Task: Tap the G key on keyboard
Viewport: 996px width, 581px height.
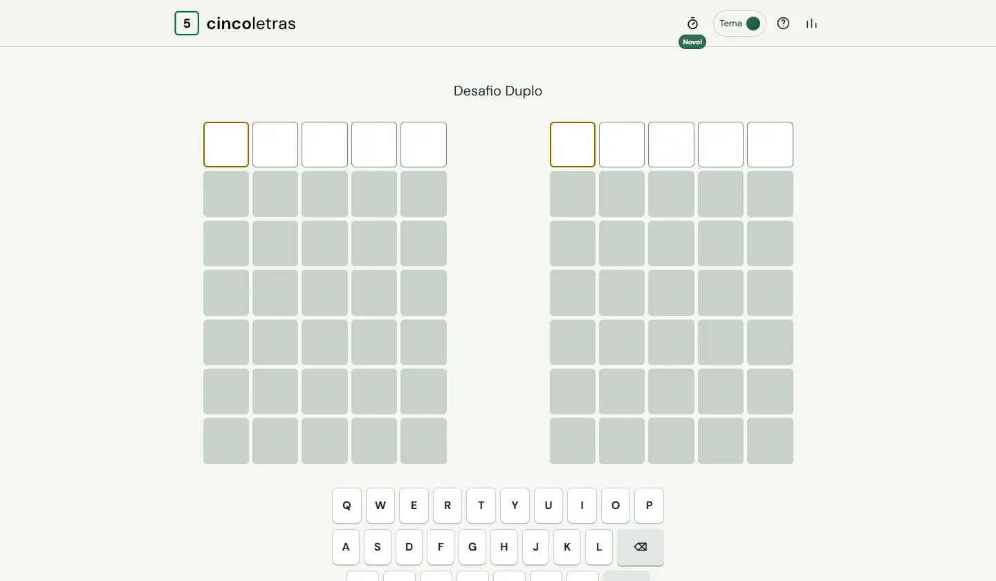Action: (472, 547)
